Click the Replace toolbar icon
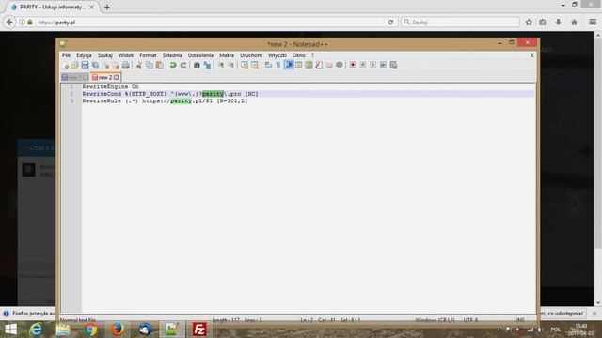The height and width of the screenshot is (338, 602). (x=207, y=65)
